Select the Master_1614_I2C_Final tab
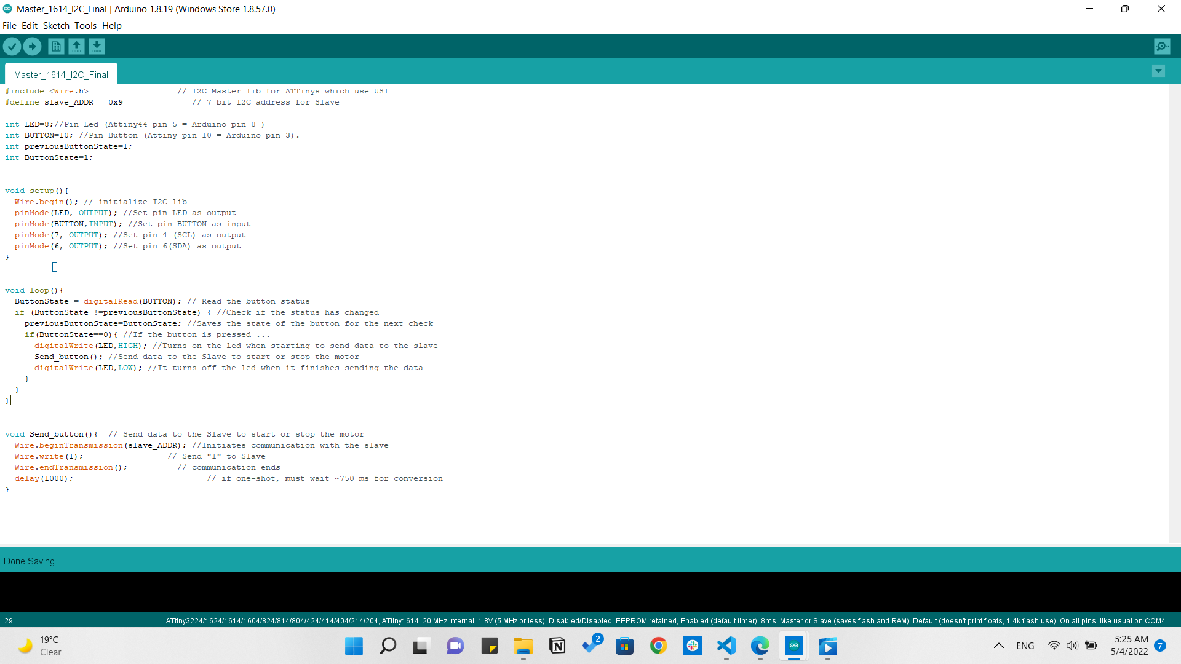 coord(61,74)
